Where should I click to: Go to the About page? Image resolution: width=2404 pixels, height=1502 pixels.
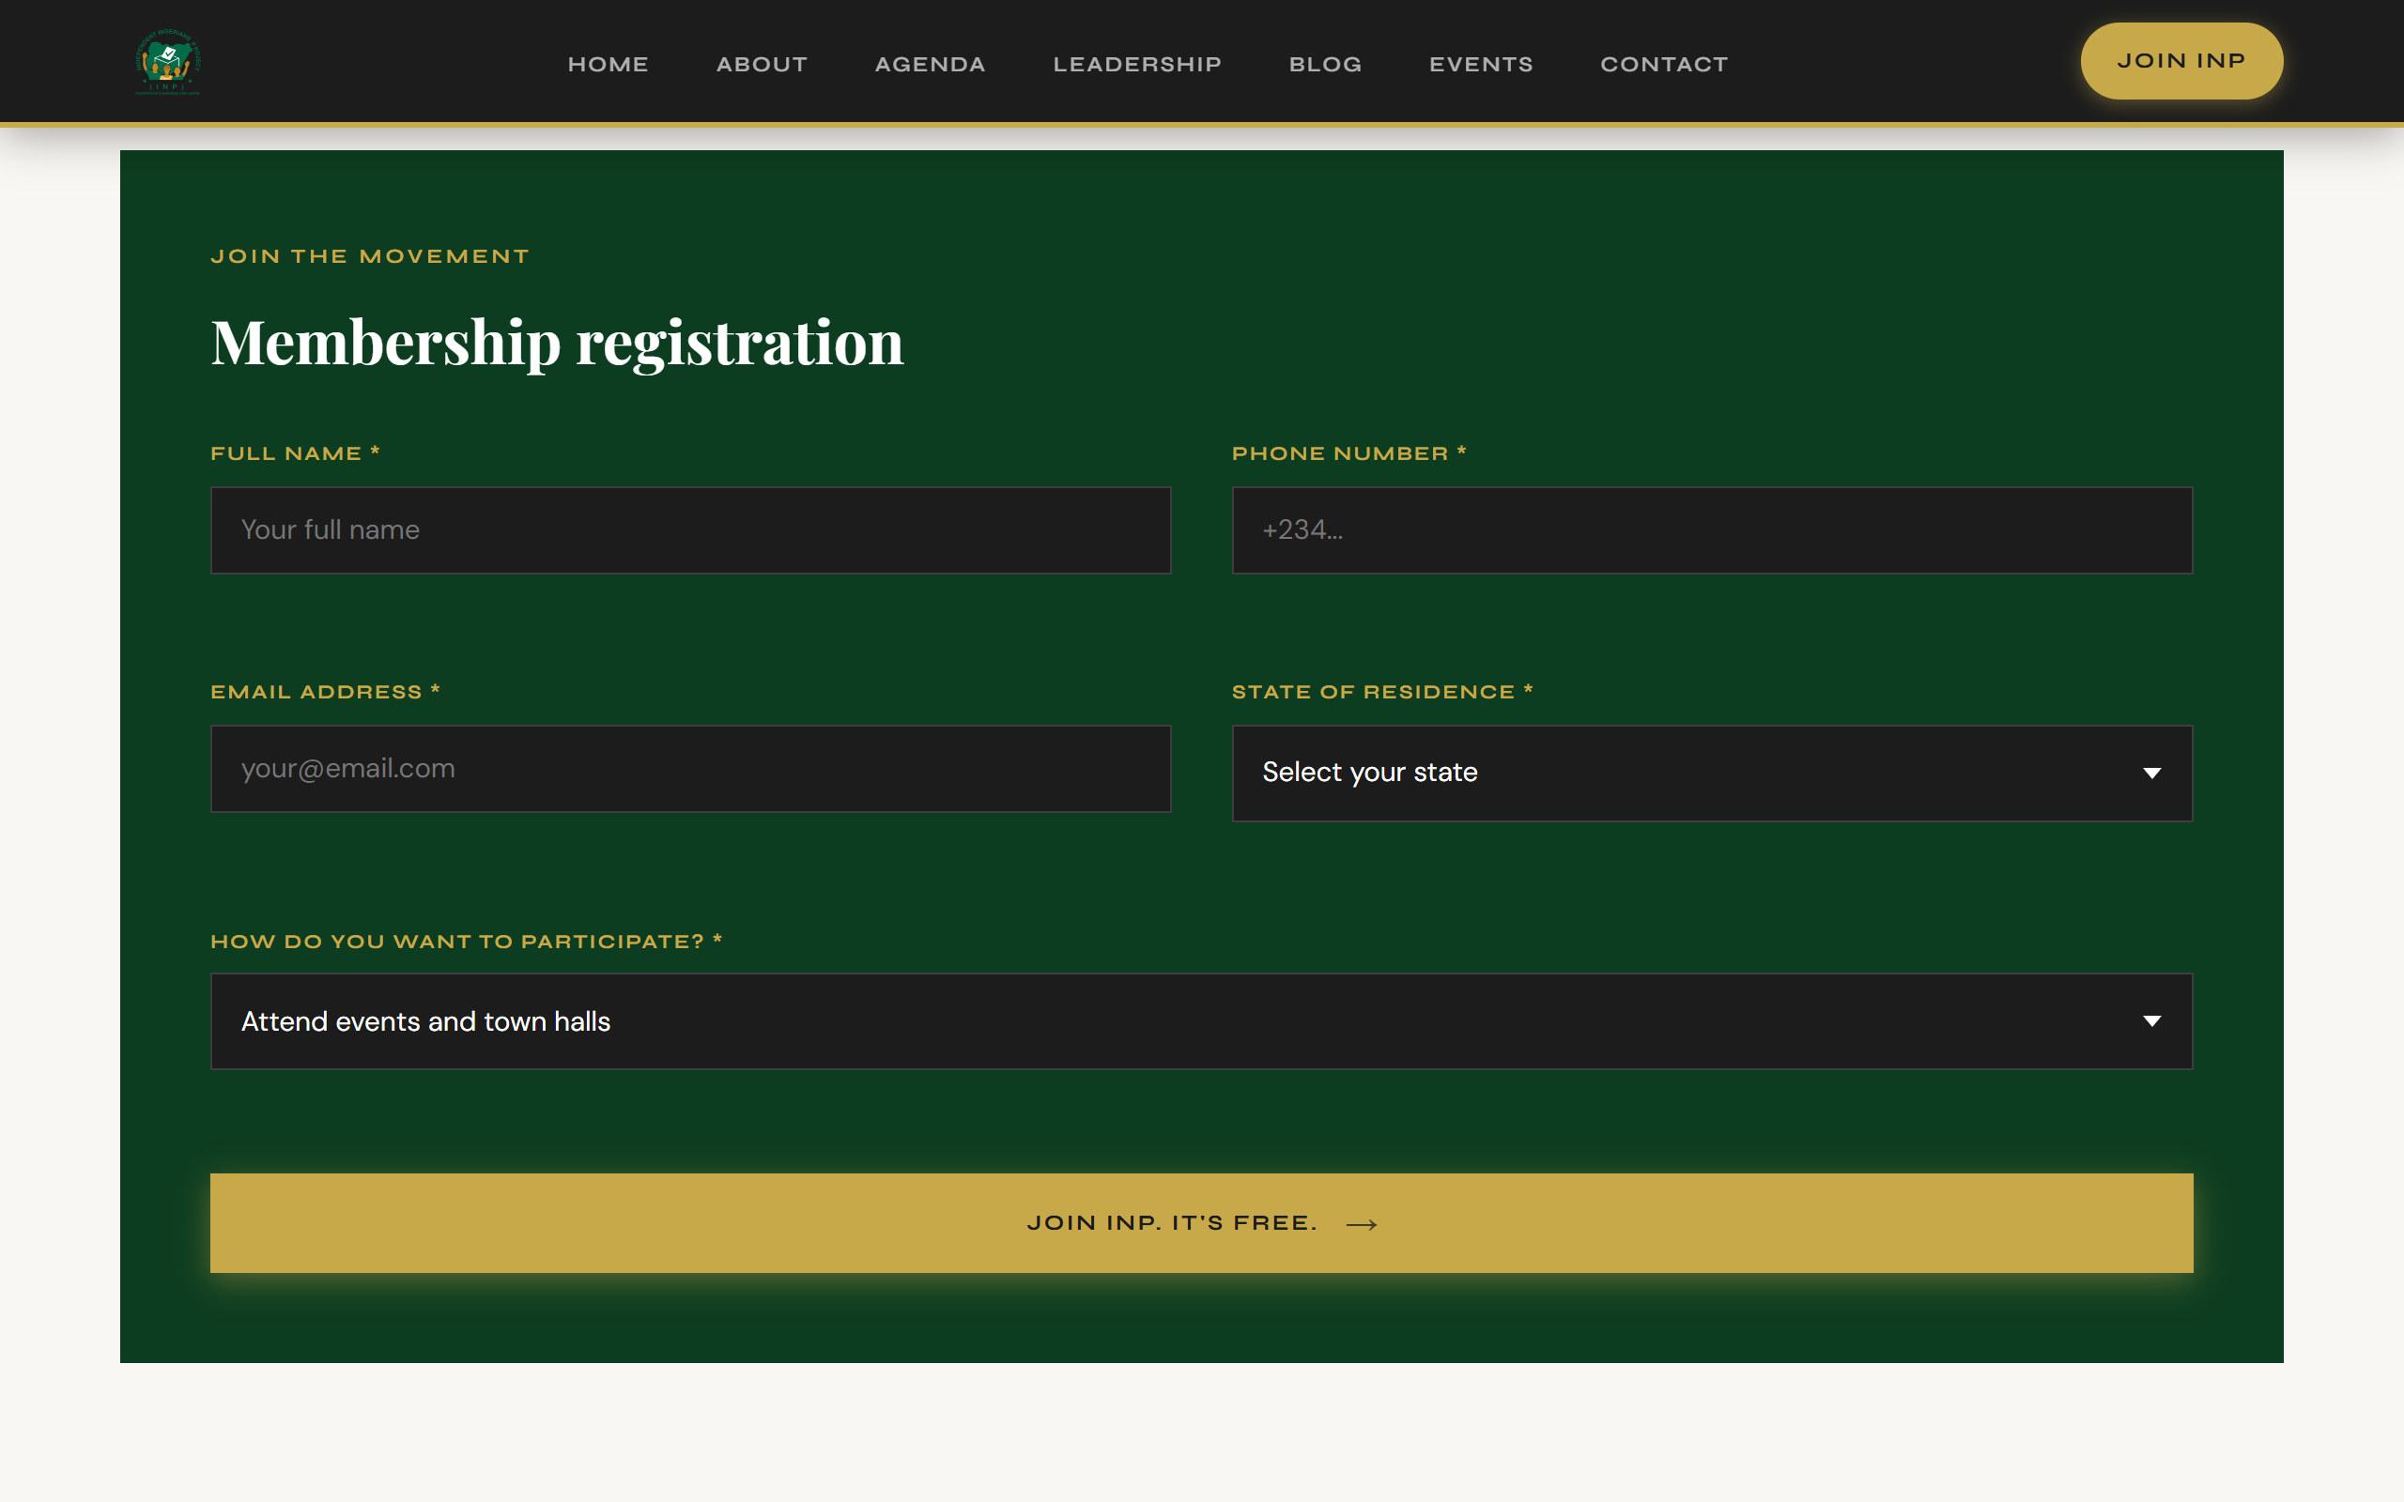tap(762, 65)
